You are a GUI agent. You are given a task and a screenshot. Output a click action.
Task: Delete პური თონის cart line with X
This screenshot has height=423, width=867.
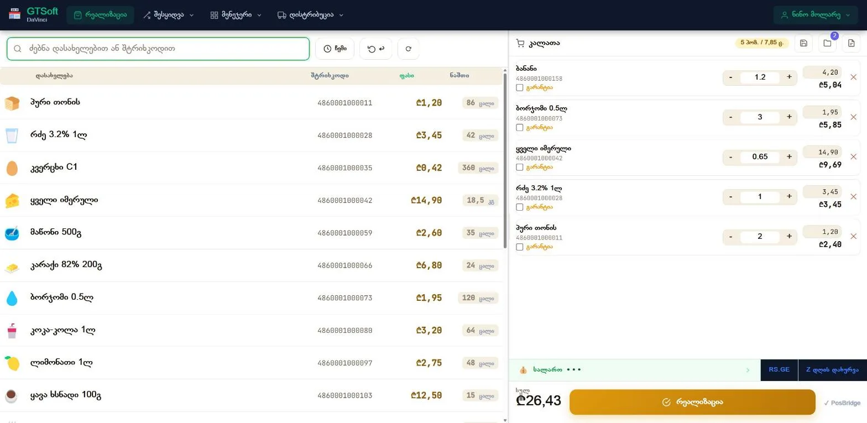click(x=853, y=237)
